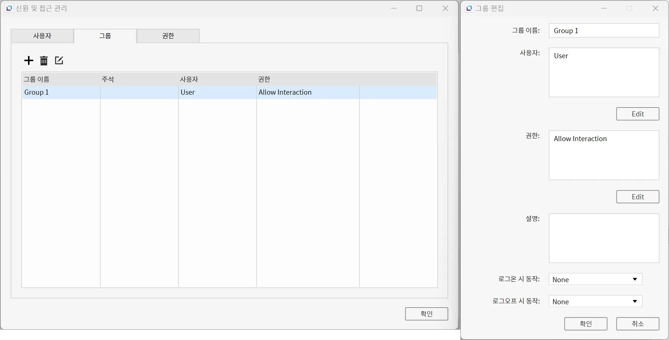This screenshot has height=340, width=669.
Task: Minimize the 신원 및 접근 관리 window
Action: [x=394, y=8]
